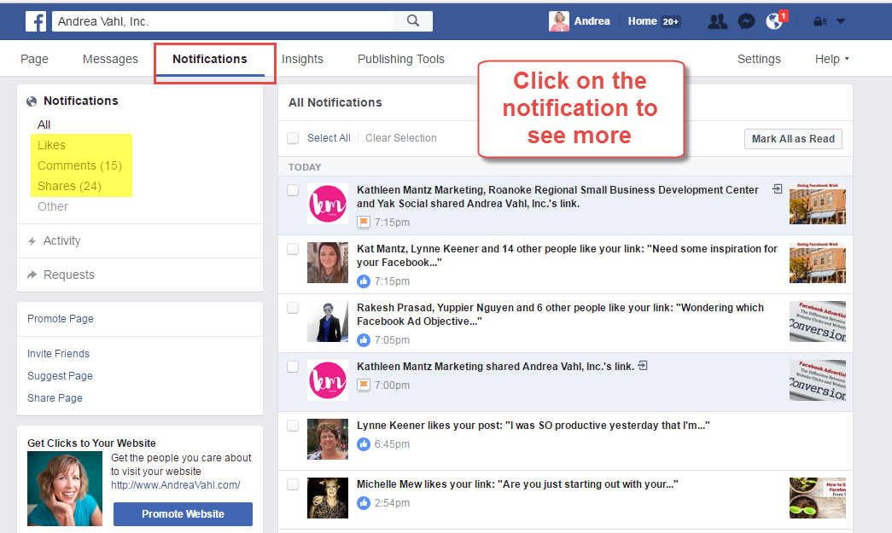The width and height of the screenshot is (892, 533).
Task: Open the Settings tab
Action: [x=759, y=59]
